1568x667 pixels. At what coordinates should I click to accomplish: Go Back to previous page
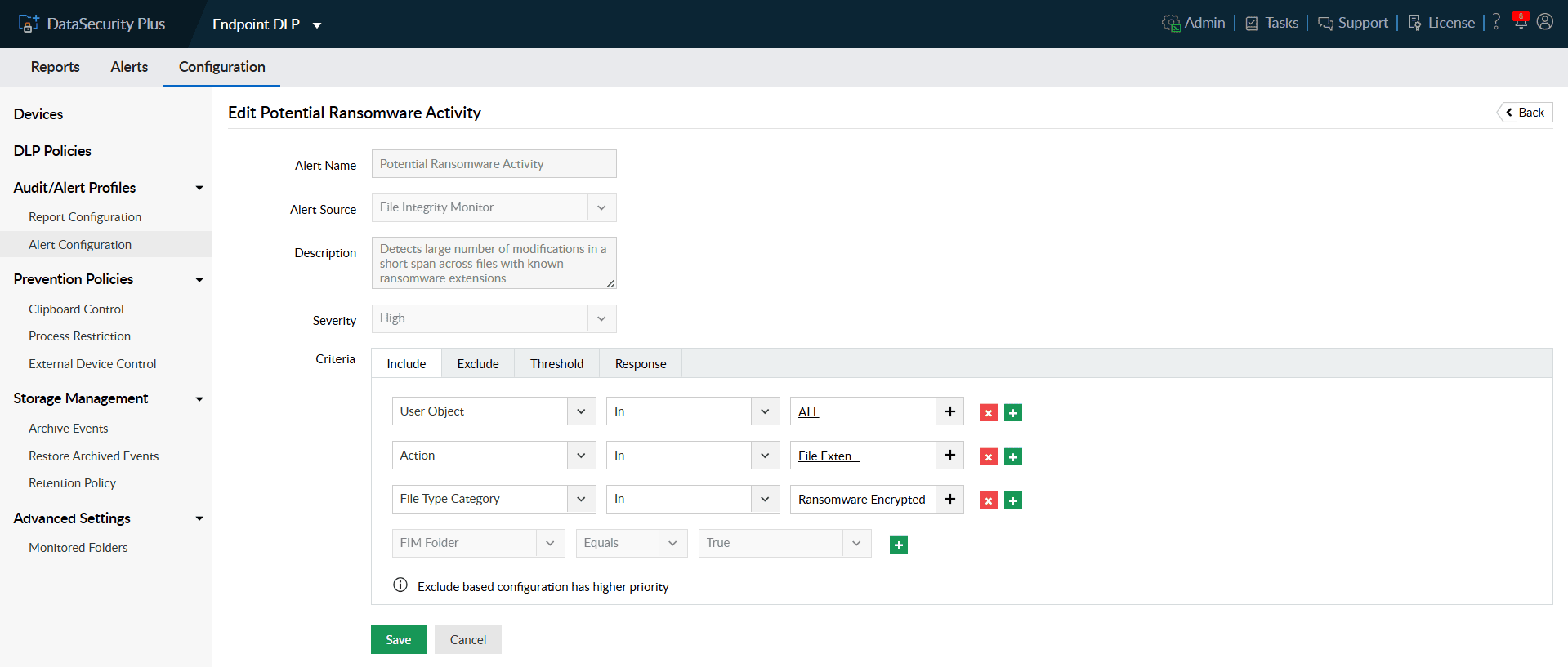pyautogui.click(x=1525, y=113)
